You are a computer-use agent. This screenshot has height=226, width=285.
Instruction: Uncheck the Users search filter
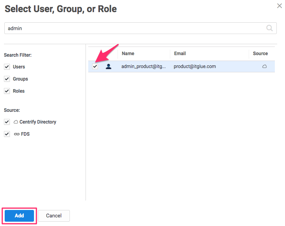point(7,67)
